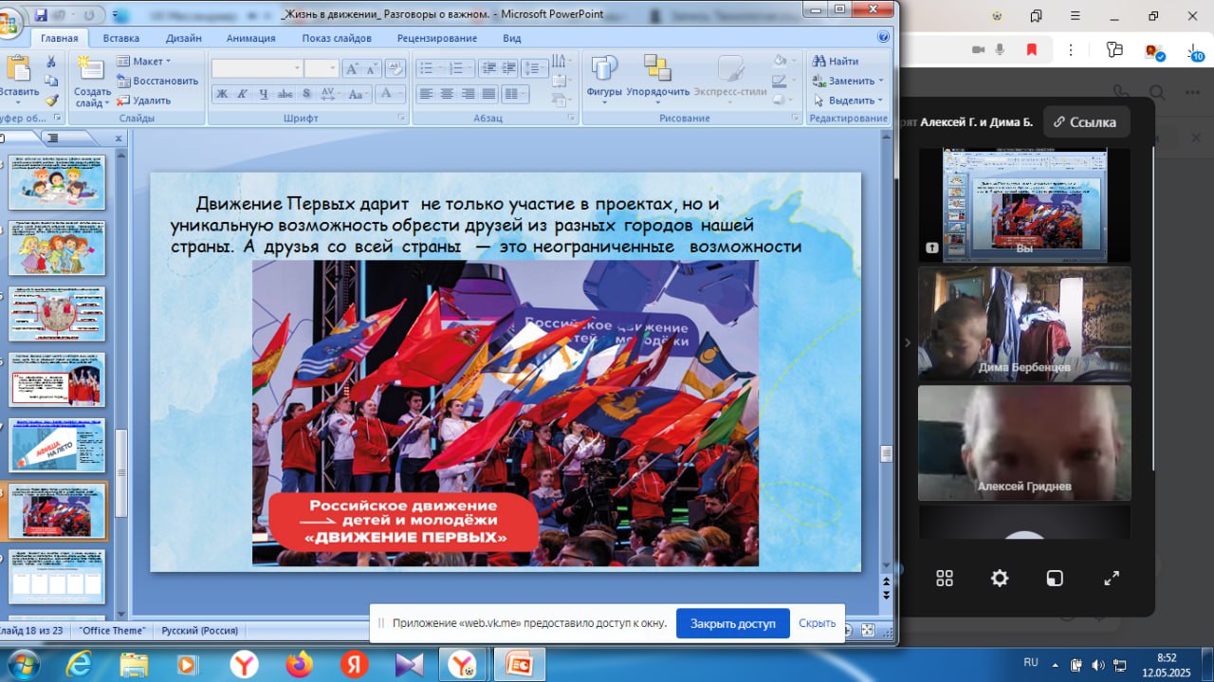Open the font color A swatch
This screenshot has height=682, width=1214.
pyautogui.click(x=389, y=94)
